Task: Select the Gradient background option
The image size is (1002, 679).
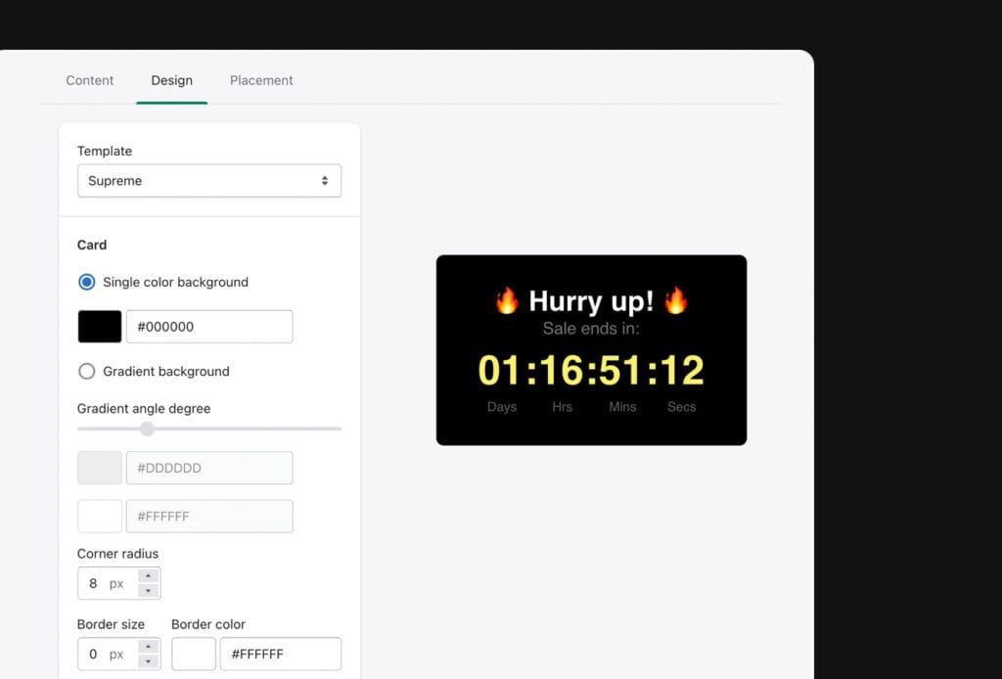Action: [86, 372]
